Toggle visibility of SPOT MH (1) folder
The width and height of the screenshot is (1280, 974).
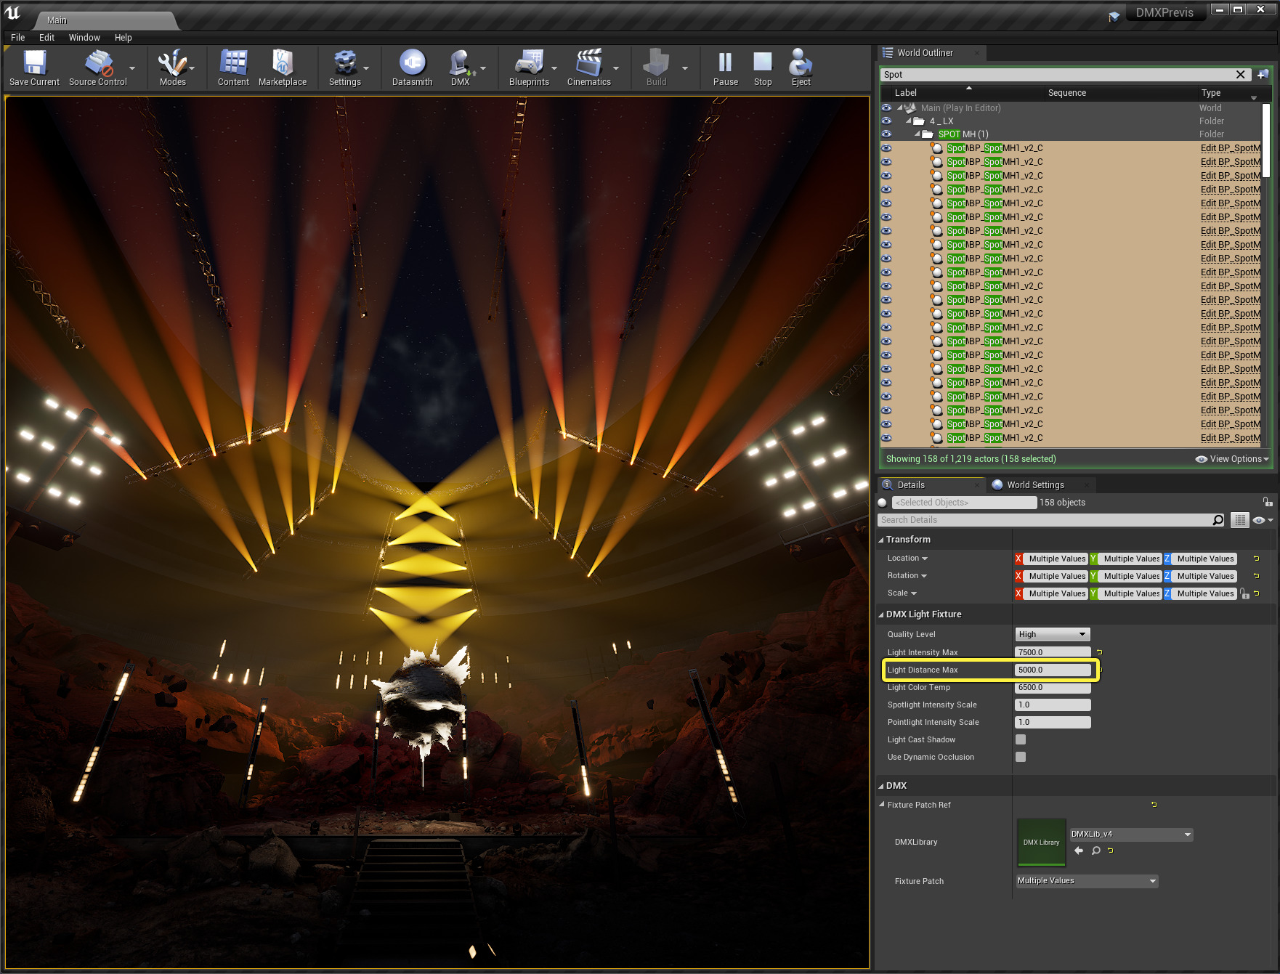pyautogui.click(x=886, y=134)
